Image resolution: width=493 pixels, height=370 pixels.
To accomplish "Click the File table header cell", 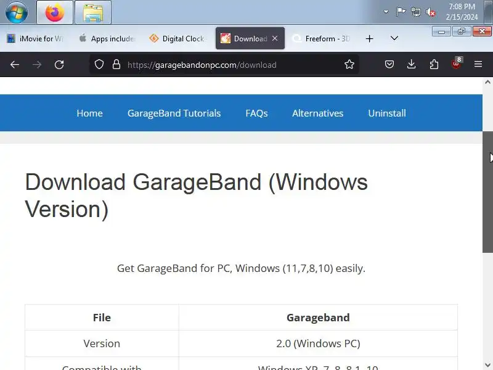I will tap(102, 318).
